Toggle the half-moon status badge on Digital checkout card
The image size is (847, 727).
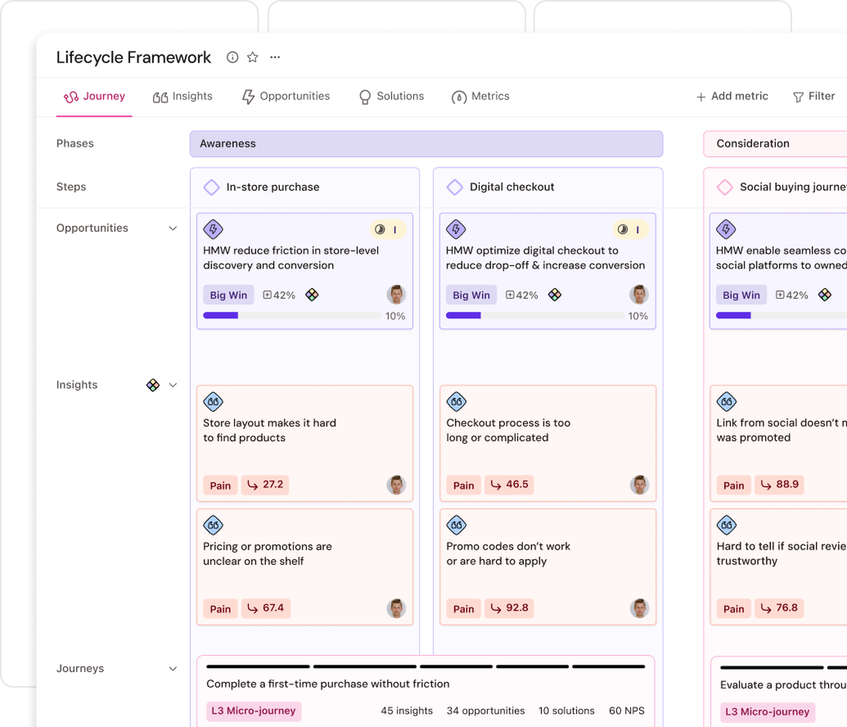click(622, 230)
